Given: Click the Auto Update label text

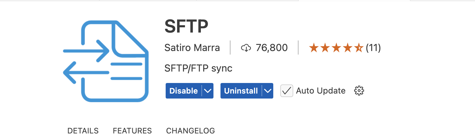Looking at the screenshot, I should [320, 91].
